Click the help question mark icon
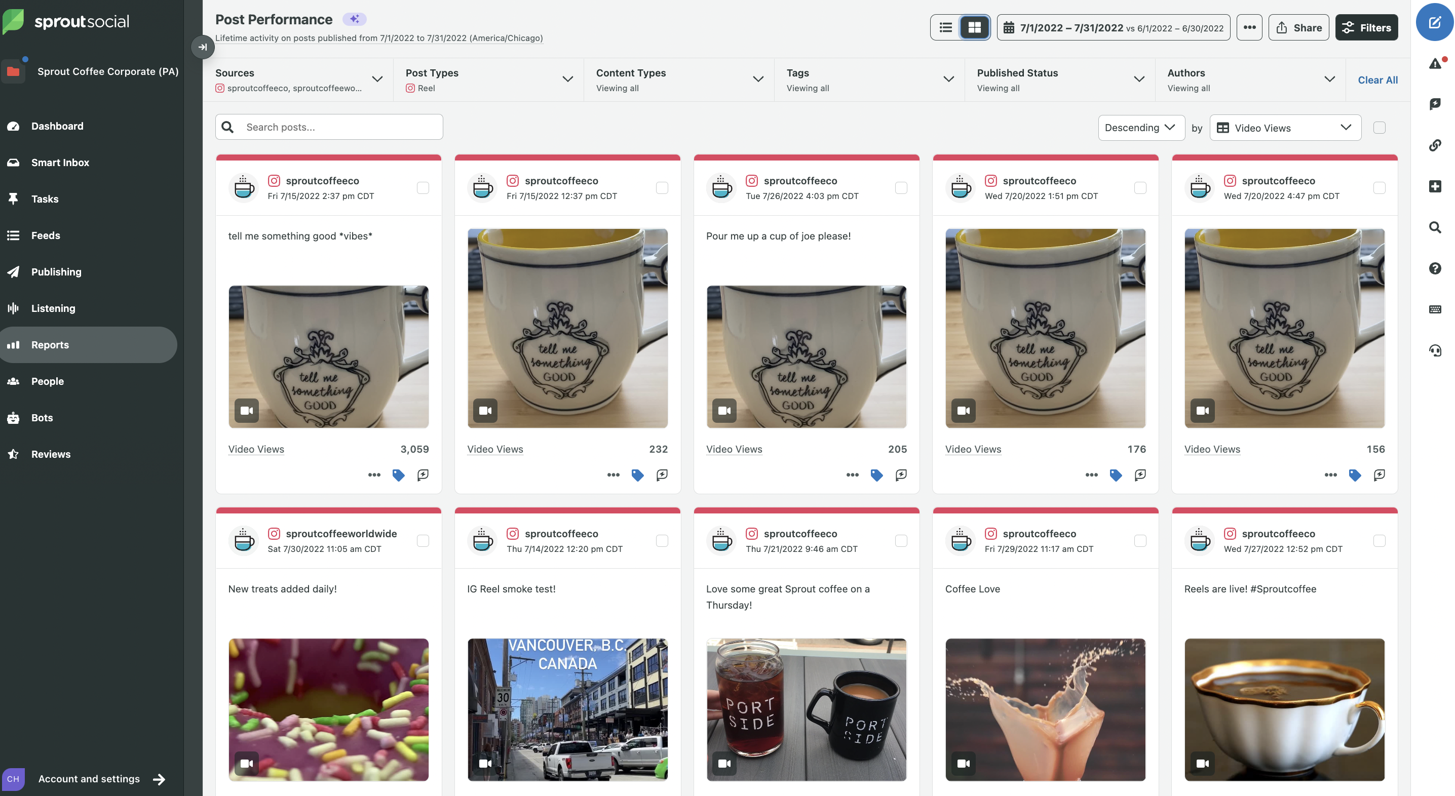The height and width of the screenshot is (796, 1455). pos(1435,268)
